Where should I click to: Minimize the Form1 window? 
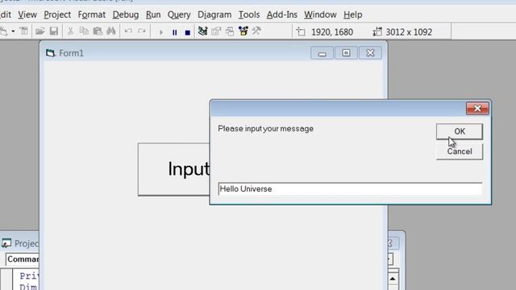pos(322,53)
